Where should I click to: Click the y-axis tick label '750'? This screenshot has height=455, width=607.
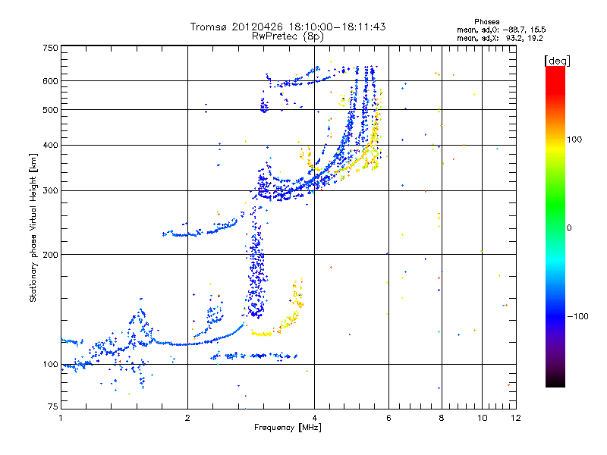point(50,48)
